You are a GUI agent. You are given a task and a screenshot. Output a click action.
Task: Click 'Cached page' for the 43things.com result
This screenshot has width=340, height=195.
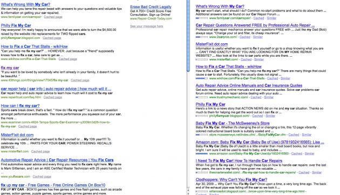[80, 80]
